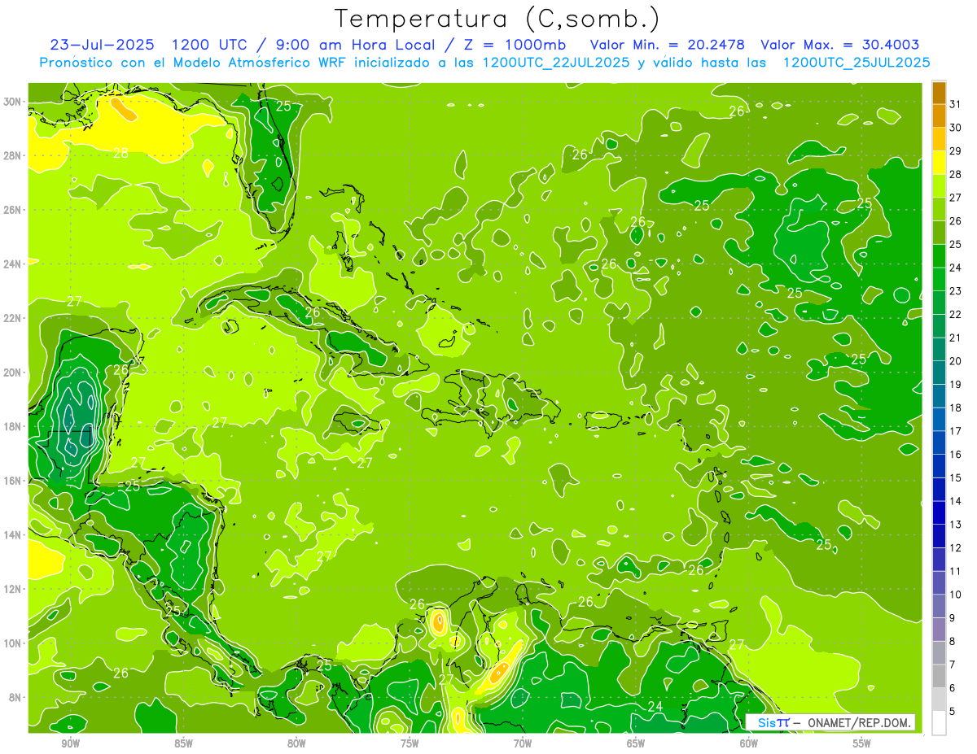The width and height of the screenshot is (977, 754).
Task: Click the amber swatch between 29 and 30
Action: pyautogui.click(x=939, y=139)
